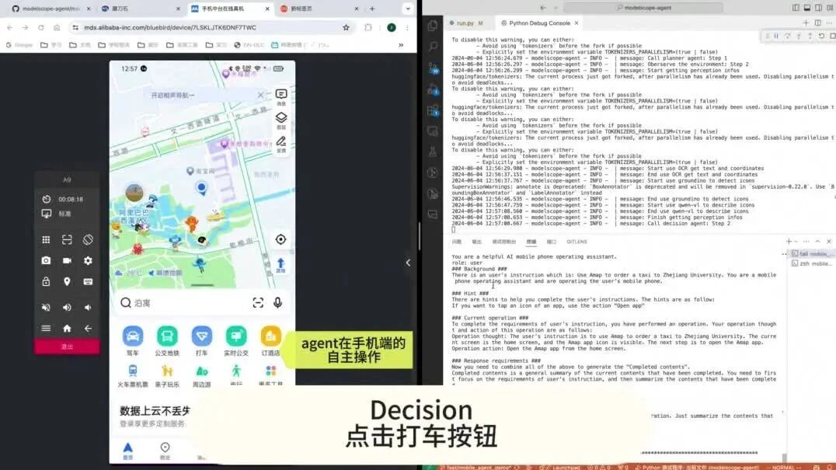The image size is (836, 470).
Task: Click the red 退出 exit button
Action: point(67,347)
